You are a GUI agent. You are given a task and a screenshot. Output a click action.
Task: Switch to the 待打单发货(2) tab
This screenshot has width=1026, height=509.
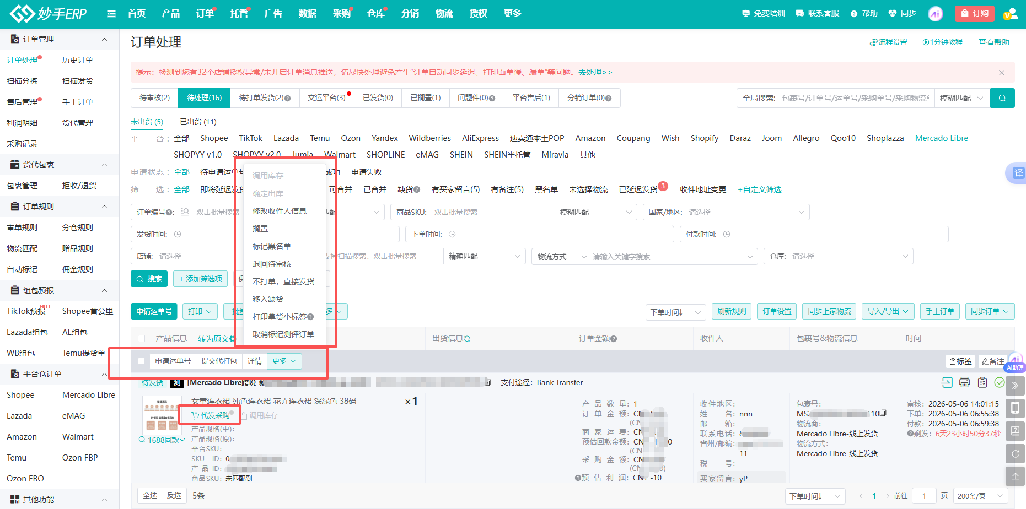tap(265, 98)
